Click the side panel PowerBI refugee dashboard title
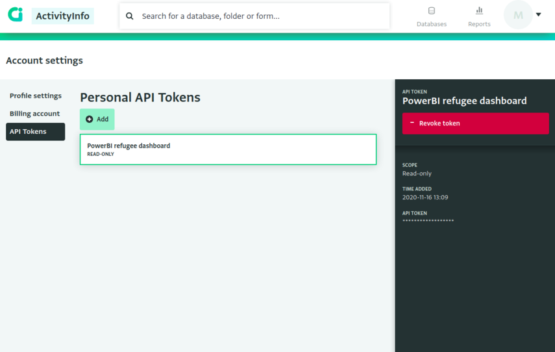555x352 pixels. (464, 101)
